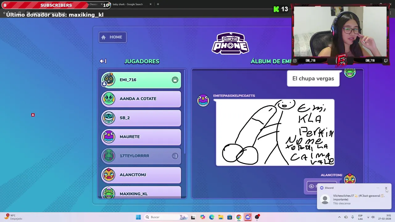This screenshot has width=395, height=222.
Task: Select disconnected player 17TEYLORRRR
Action: pos(141,156)
